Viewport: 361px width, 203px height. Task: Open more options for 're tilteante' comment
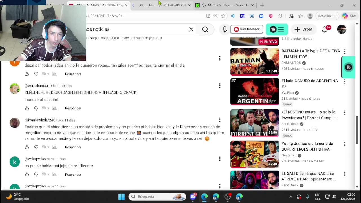[220, 159]
